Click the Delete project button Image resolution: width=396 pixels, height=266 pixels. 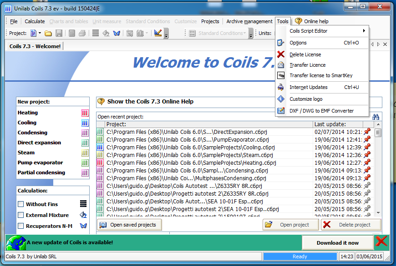coord(351,225)
